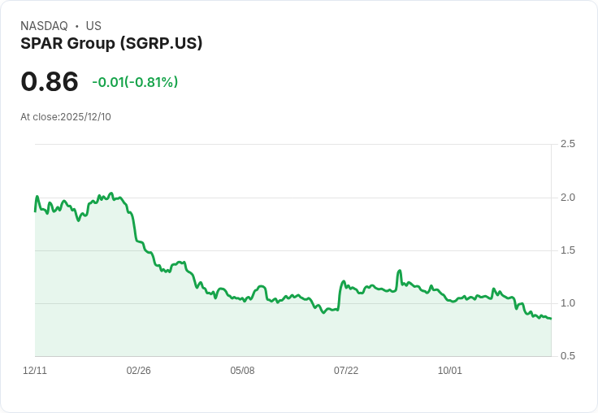Click the SPAR Group (SGRP.US) title

(111, 43)
